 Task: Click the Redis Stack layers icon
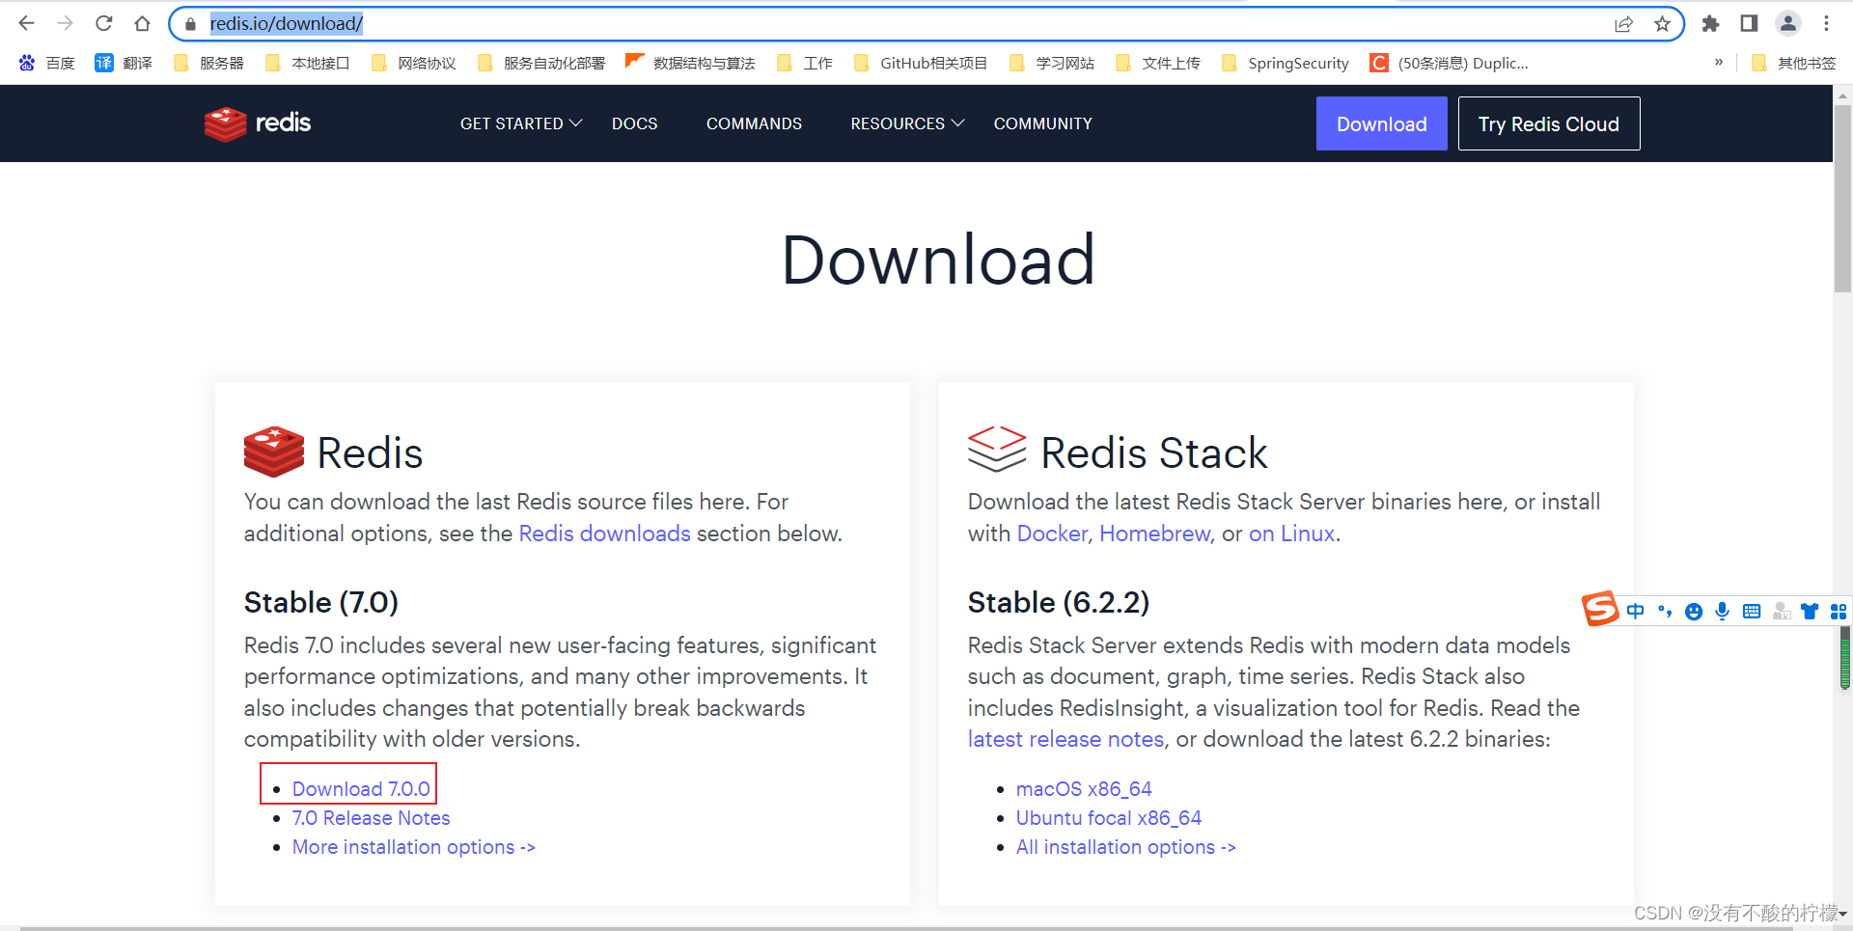(997, 449)
